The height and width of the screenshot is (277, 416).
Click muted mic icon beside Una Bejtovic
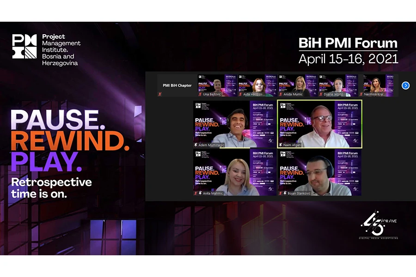(x=200, y=94)
